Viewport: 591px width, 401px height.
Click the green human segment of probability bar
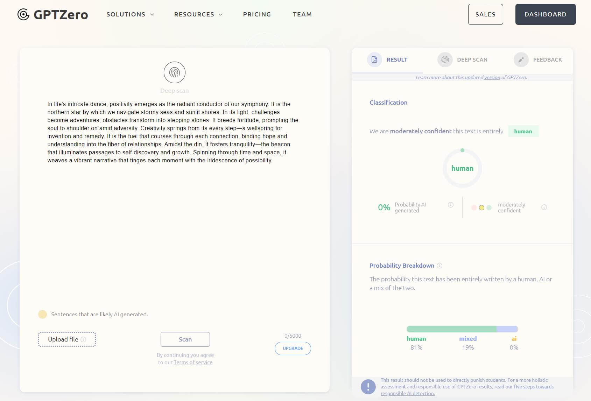click(x=451, y=329)
